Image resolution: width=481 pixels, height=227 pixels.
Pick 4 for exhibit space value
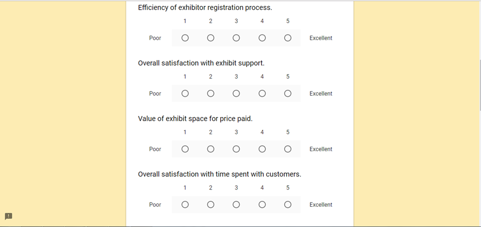pos(262,149)
